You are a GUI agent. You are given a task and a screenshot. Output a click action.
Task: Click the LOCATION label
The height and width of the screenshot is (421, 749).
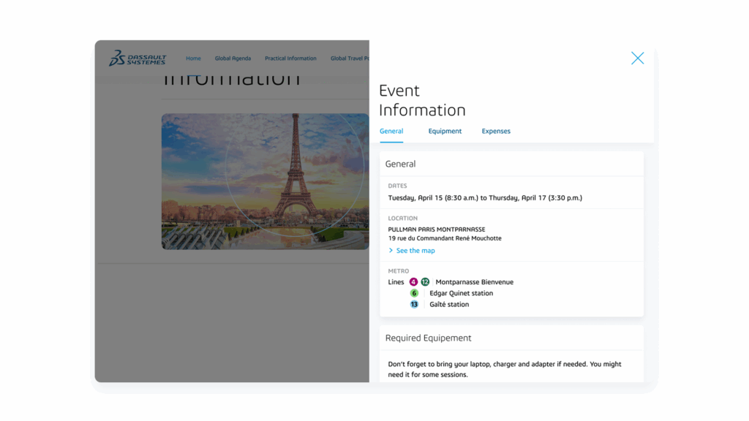403,218
